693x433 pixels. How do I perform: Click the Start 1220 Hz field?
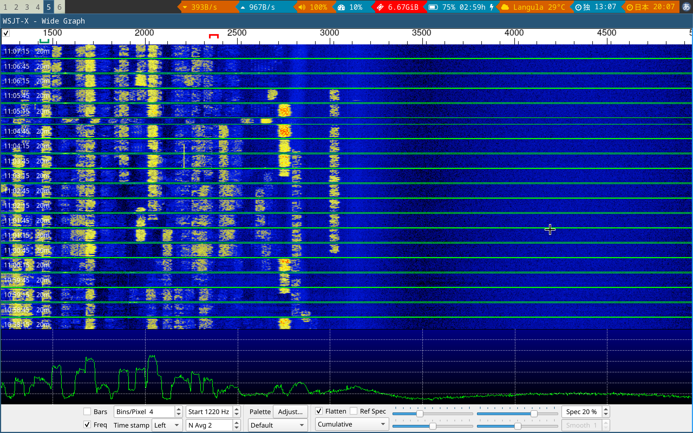[209, 412]
